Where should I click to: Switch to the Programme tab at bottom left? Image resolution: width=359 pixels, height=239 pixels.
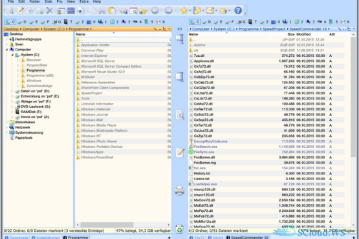(76, 237)
